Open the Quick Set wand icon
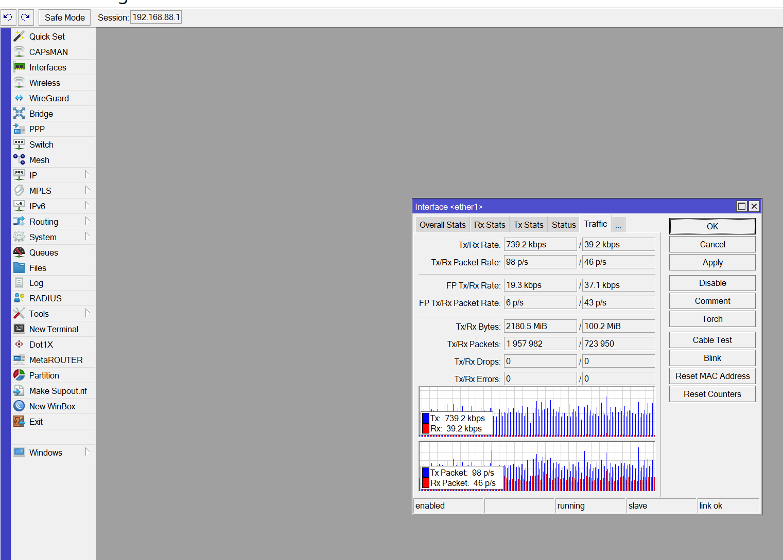This screenshot has height=560, width=783. point(19,37)
